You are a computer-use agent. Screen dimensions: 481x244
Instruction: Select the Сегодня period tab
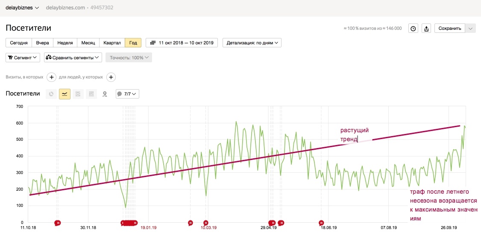(18, 43)
